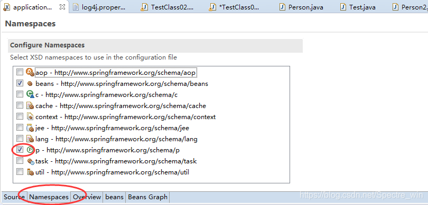The image size is (428, 205).
Task: Click the beans namespace bean icon
Action: click(x=30, y=84)
